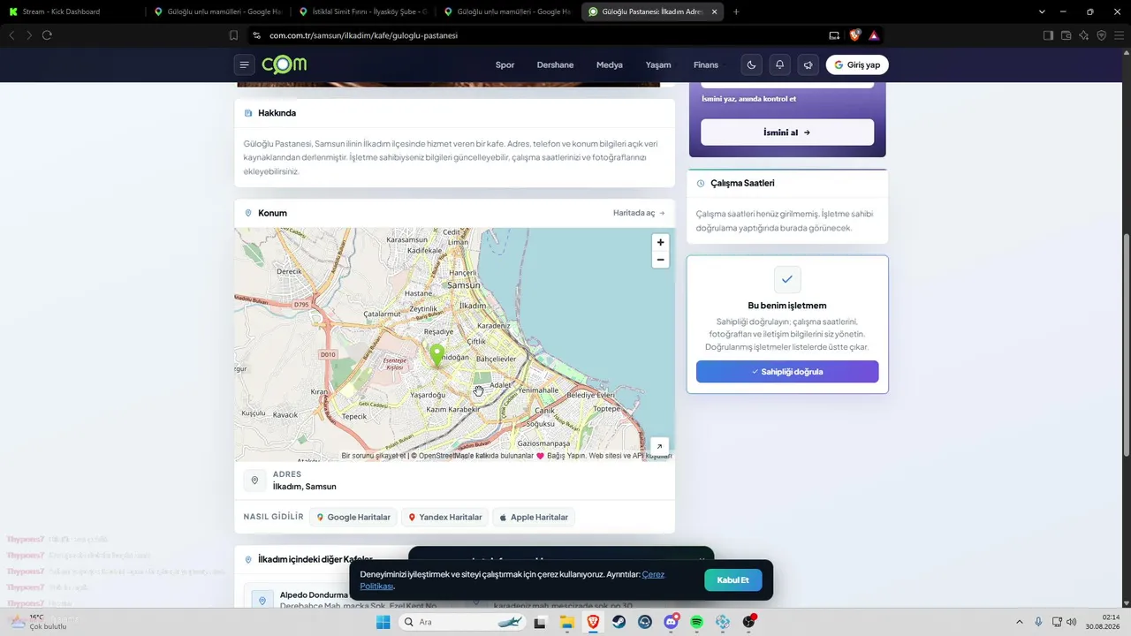Screen dimensions: 1131x636
Task: Open the hamburger menu beside the com logo
Action: pos(245,64)
